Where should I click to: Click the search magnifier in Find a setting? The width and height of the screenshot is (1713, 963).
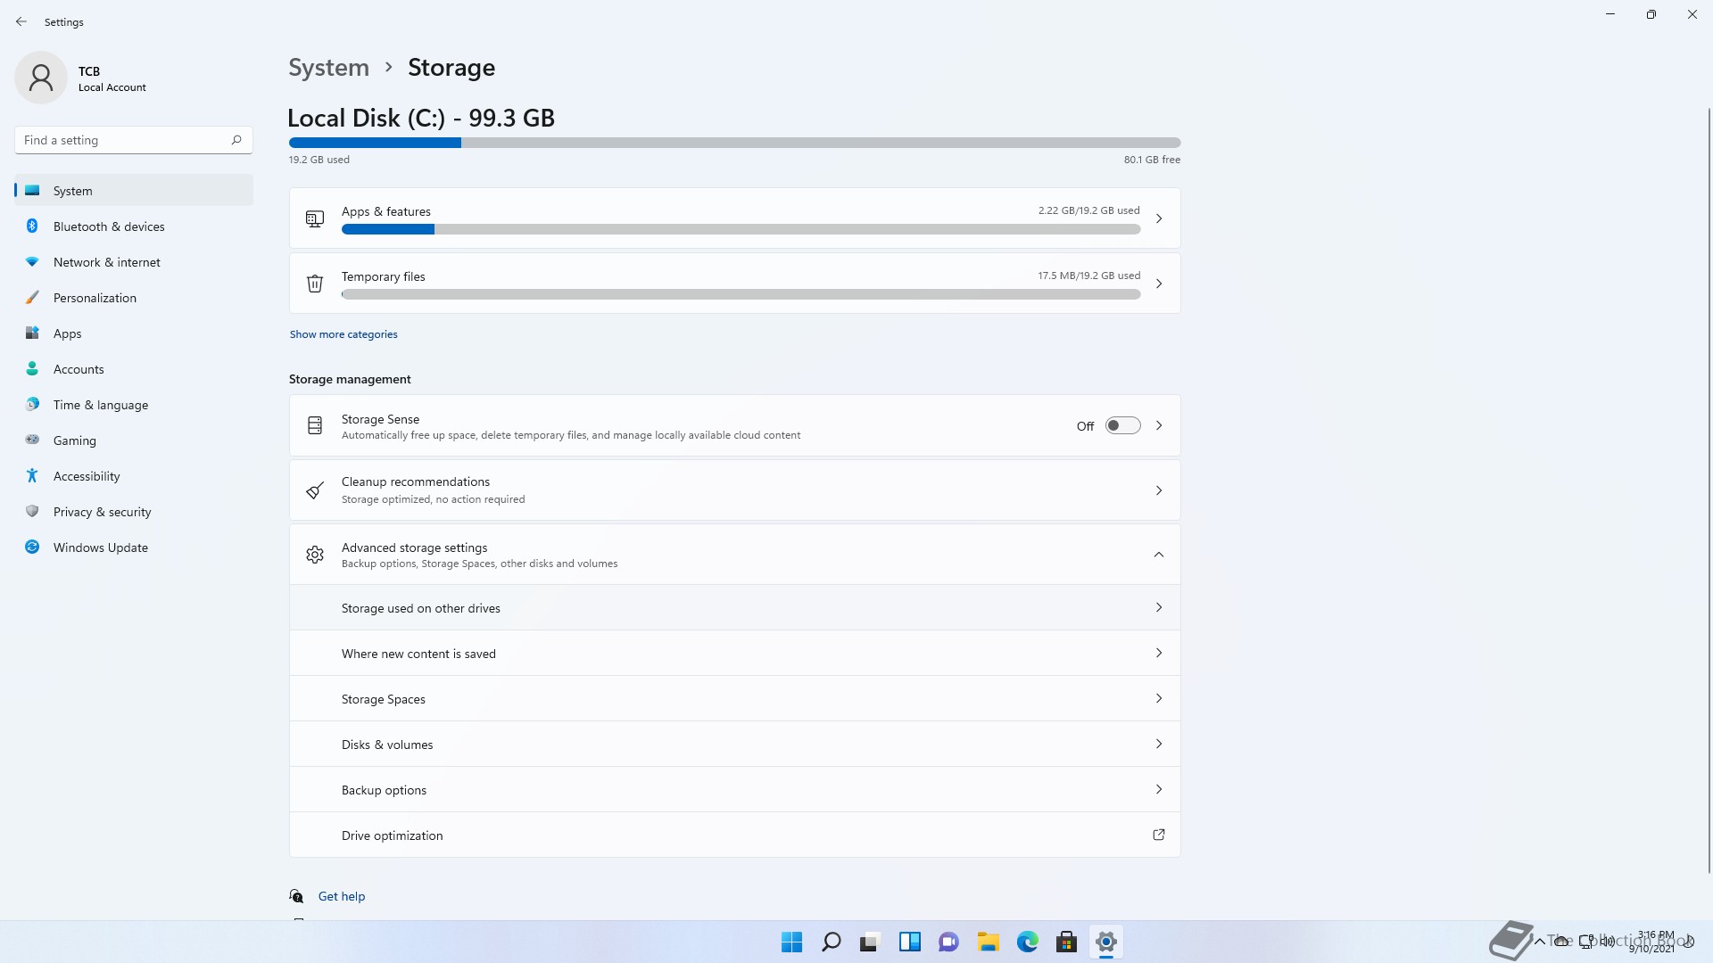(236, 140)
